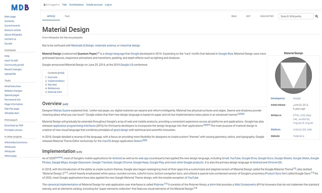Open Matías Duarte link
Viewport: 322px width, 193px height.
(62, 111)
